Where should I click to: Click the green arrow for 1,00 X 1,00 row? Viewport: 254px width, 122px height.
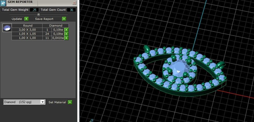tap(66, 38)
